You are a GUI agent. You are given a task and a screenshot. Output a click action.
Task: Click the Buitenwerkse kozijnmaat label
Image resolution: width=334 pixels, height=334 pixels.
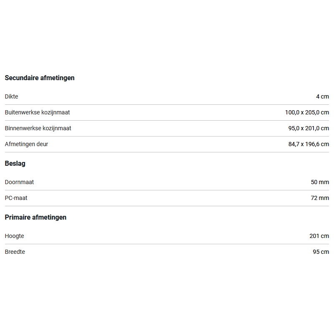click(x=37, y=112)
